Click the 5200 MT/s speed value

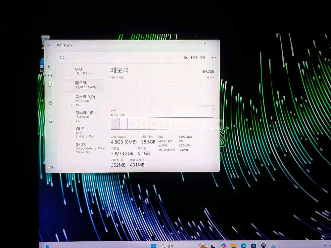click(x=186, y=137)
